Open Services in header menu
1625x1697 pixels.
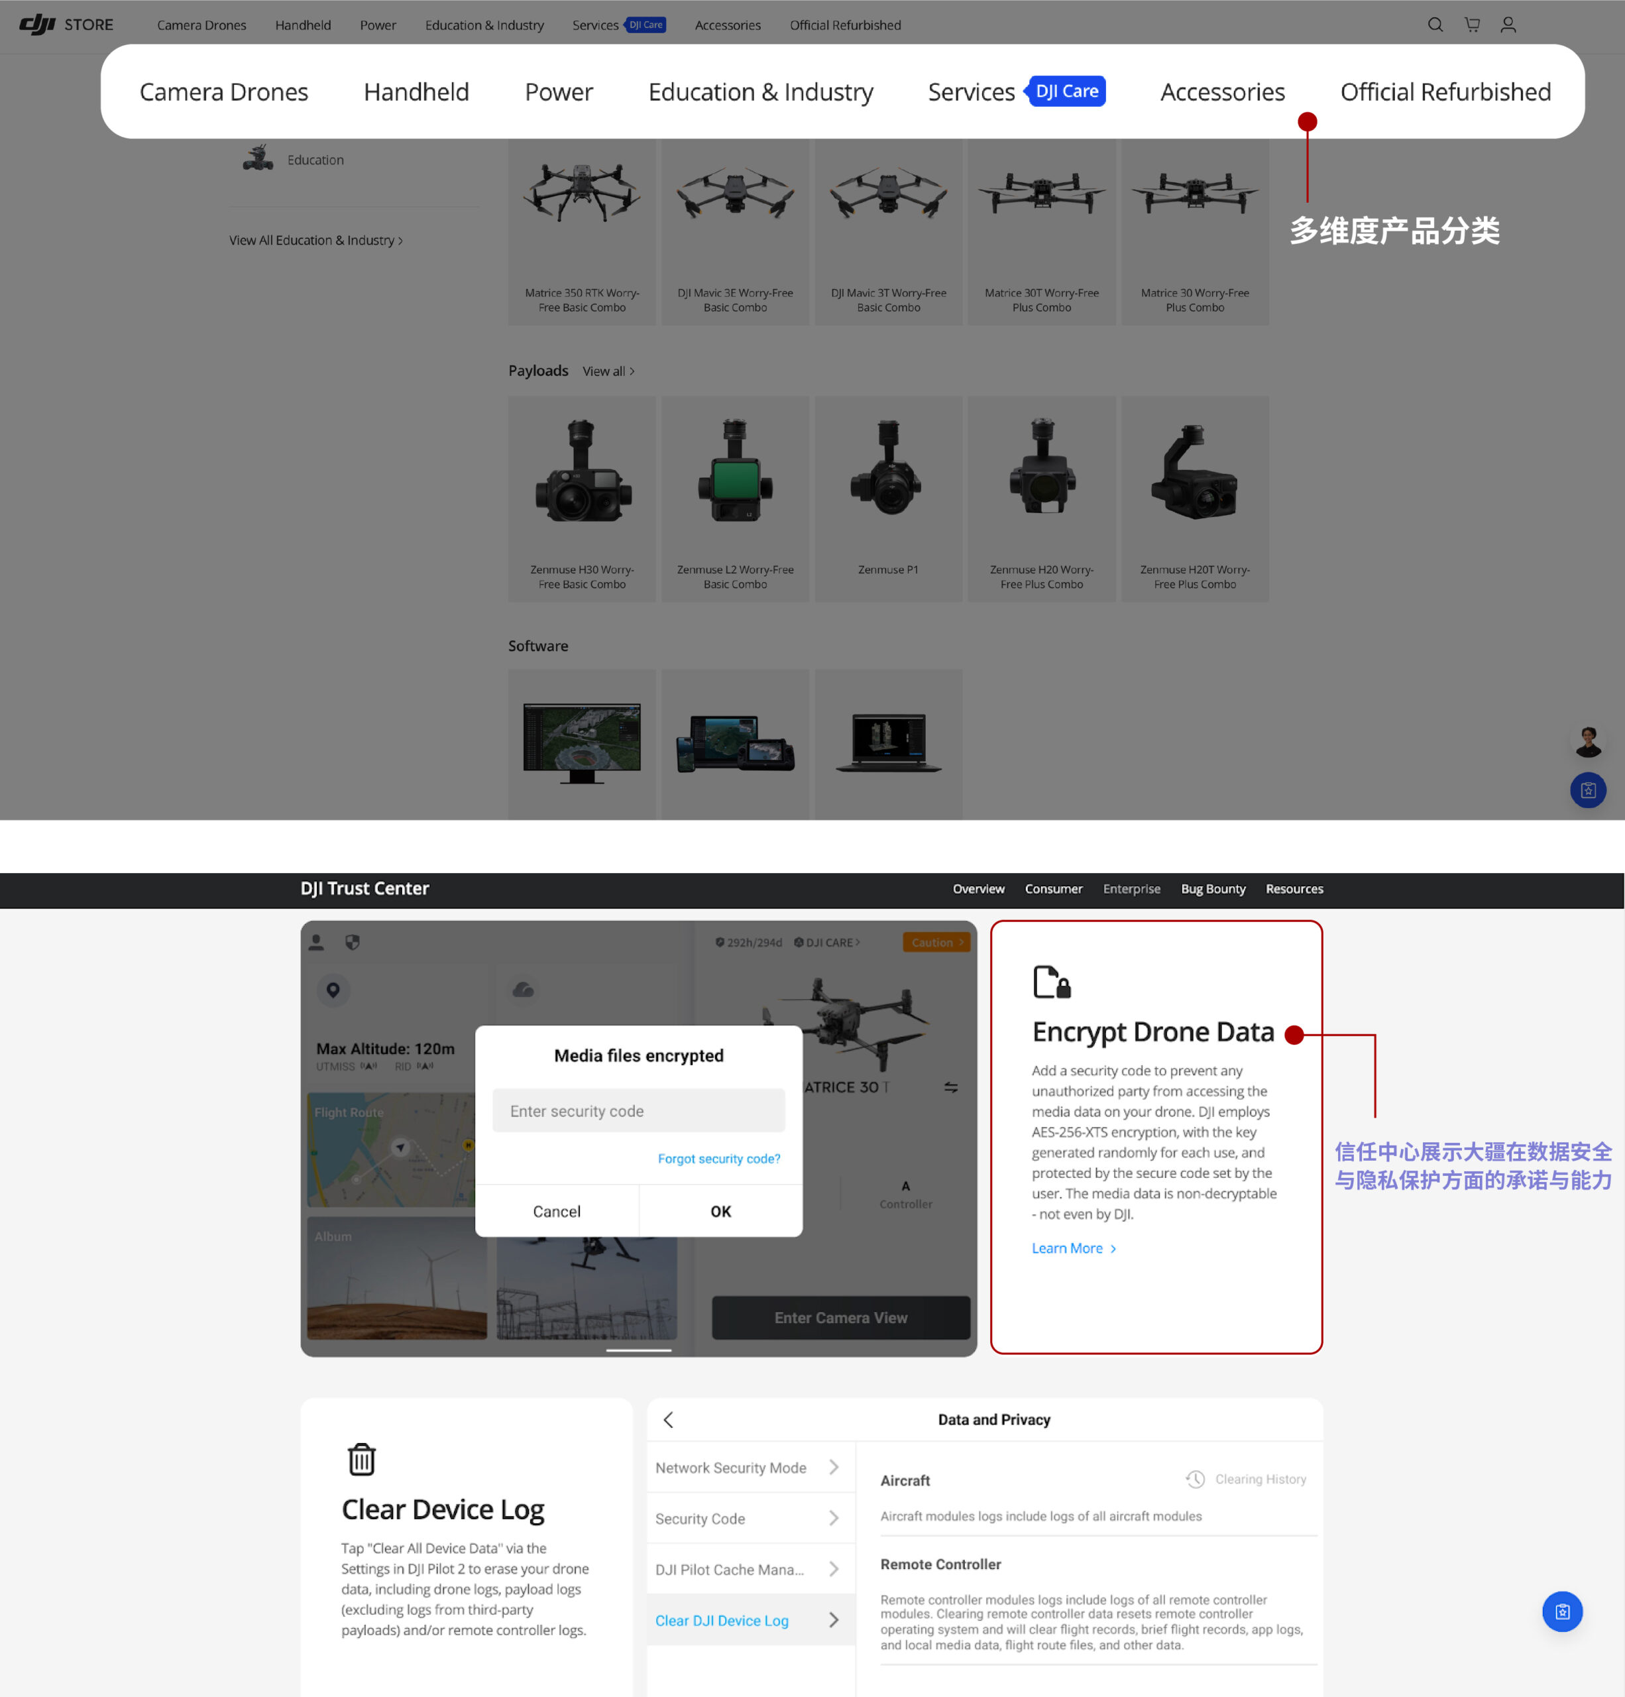click(x=594, y=25)
